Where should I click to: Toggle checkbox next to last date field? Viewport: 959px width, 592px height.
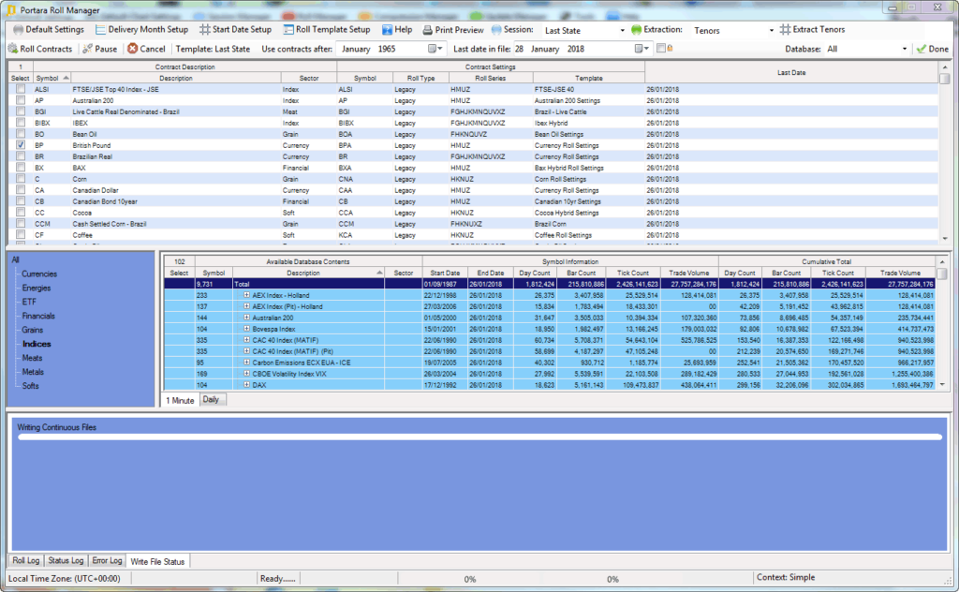[x=660, y=49]
